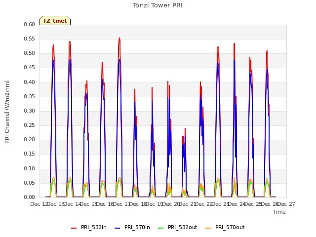Viewport: 316px width, 237px height.
Task: Click the 0.00 y-axis tick label
Action: (29, 197)
